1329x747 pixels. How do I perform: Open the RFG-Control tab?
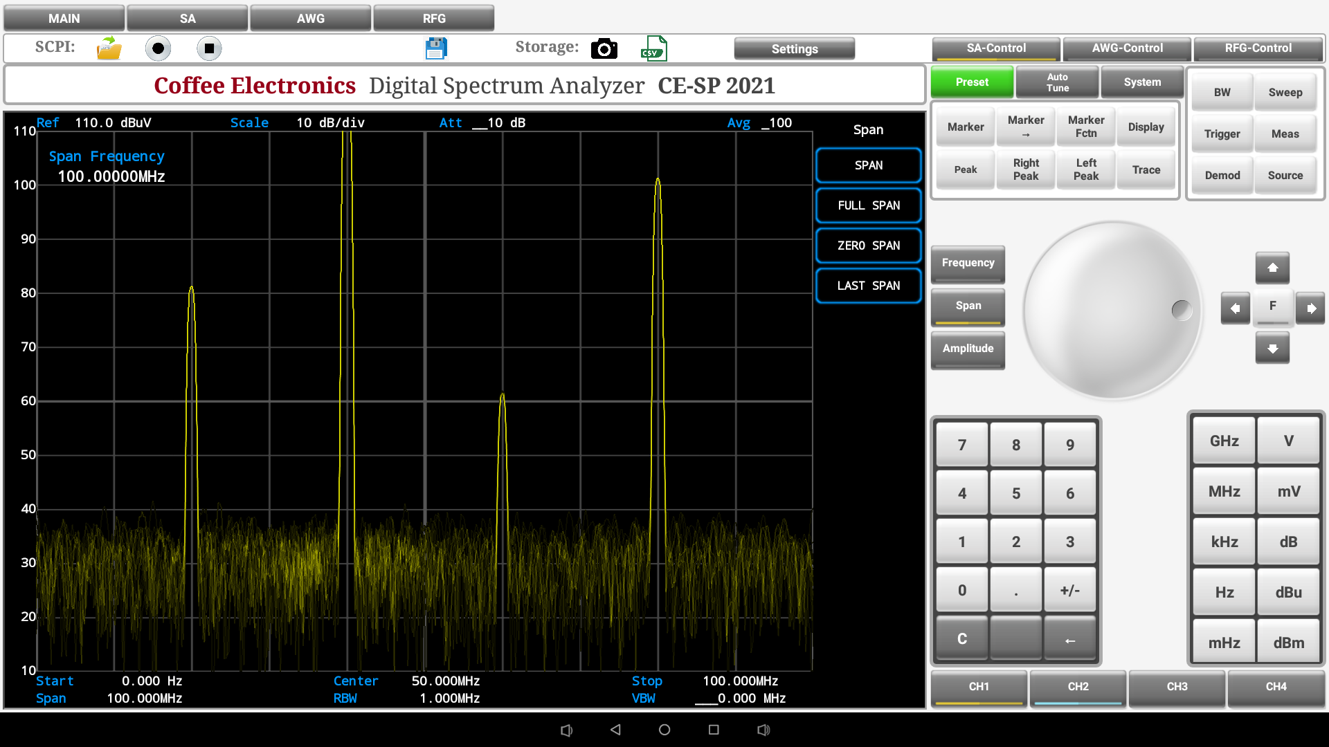(x=1258, y=48)
